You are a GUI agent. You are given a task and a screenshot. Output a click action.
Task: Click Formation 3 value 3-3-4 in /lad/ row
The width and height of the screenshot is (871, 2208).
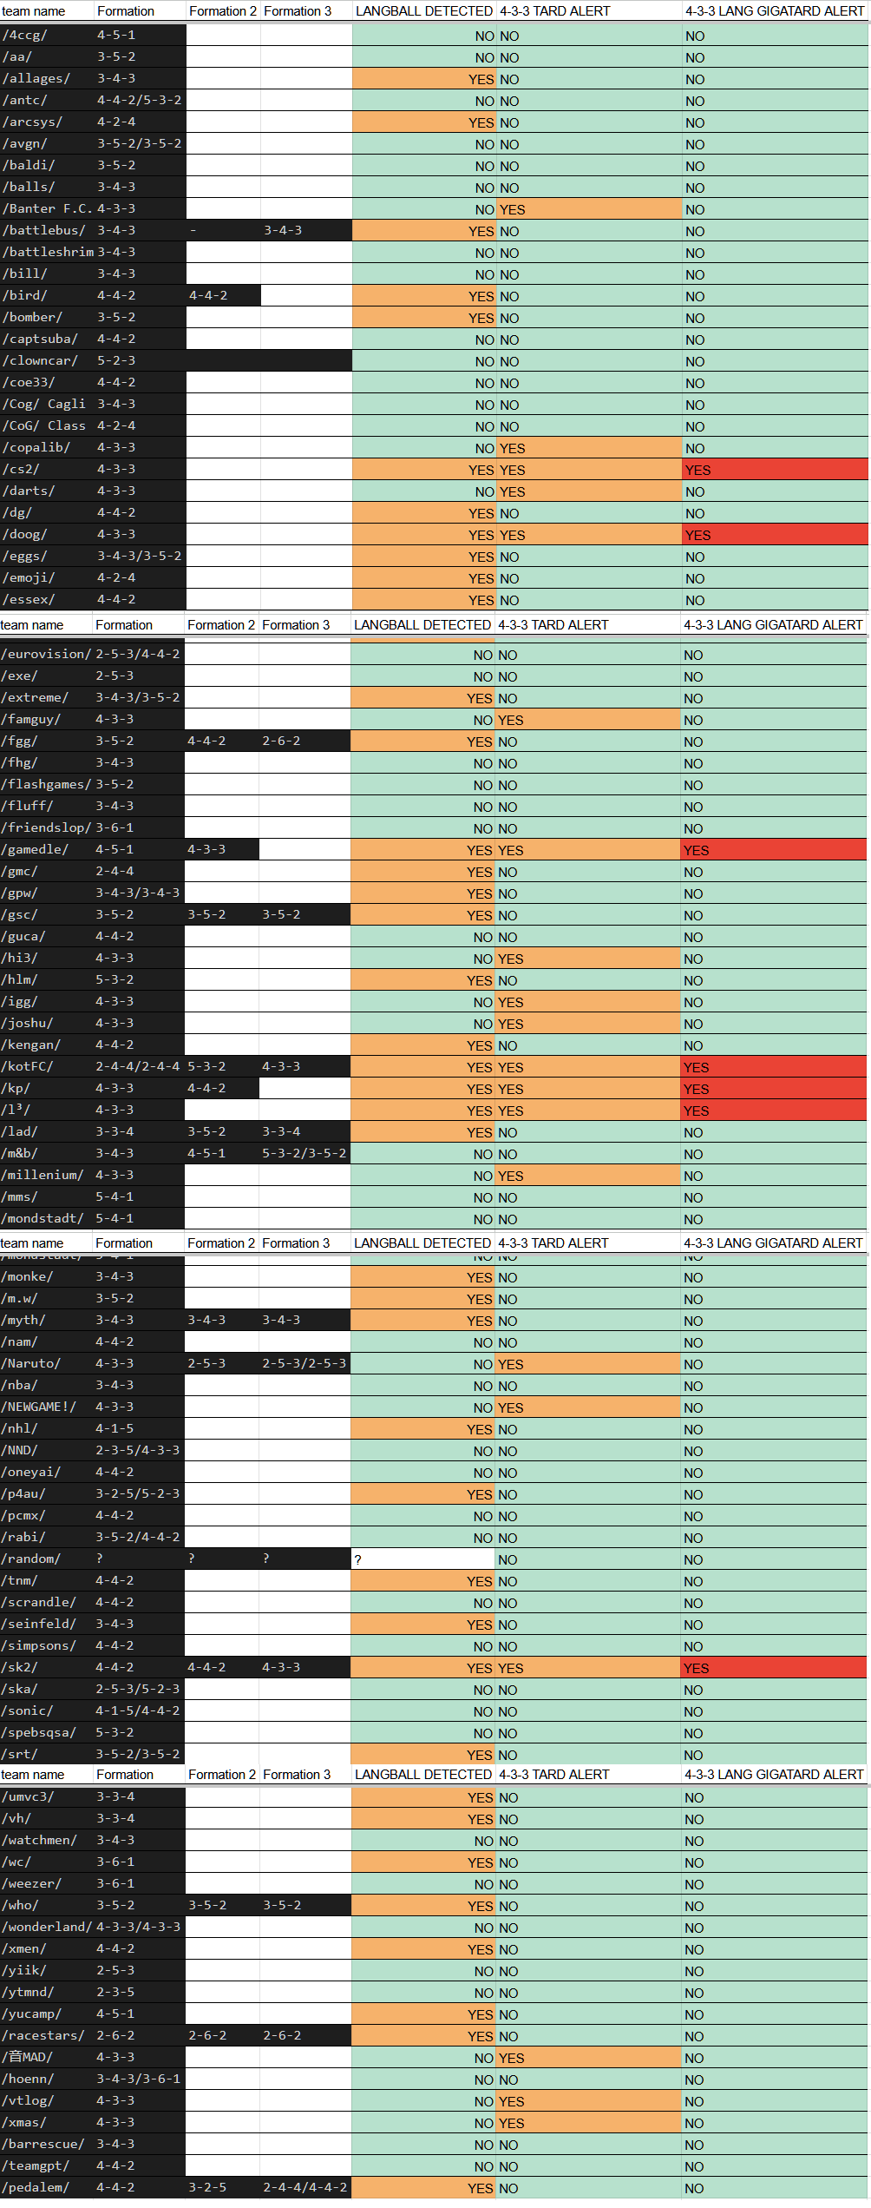pos(305,1132)
